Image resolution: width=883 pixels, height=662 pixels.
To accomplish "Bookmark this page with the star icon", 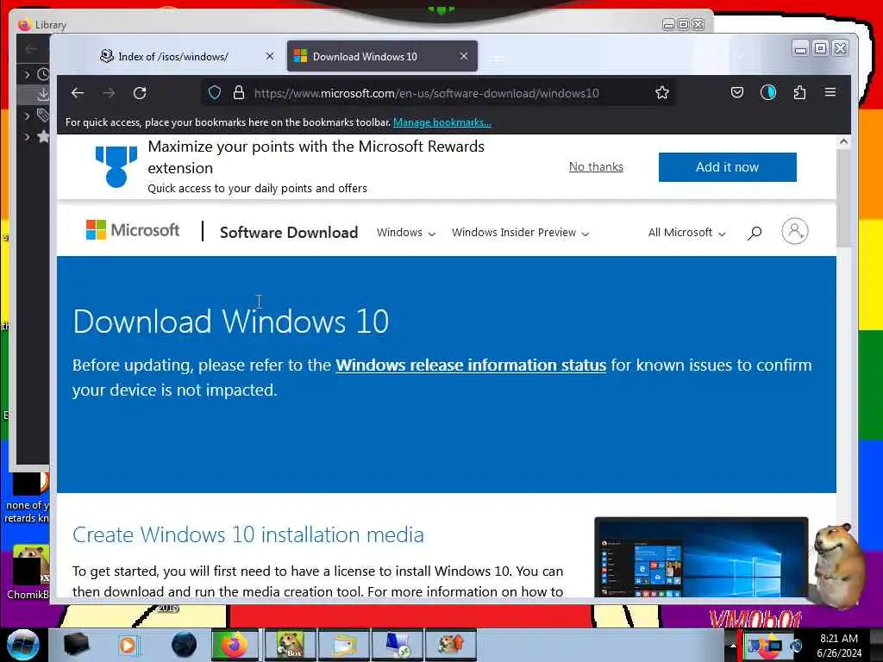I will pyautogui.click(x=661, y=93).
